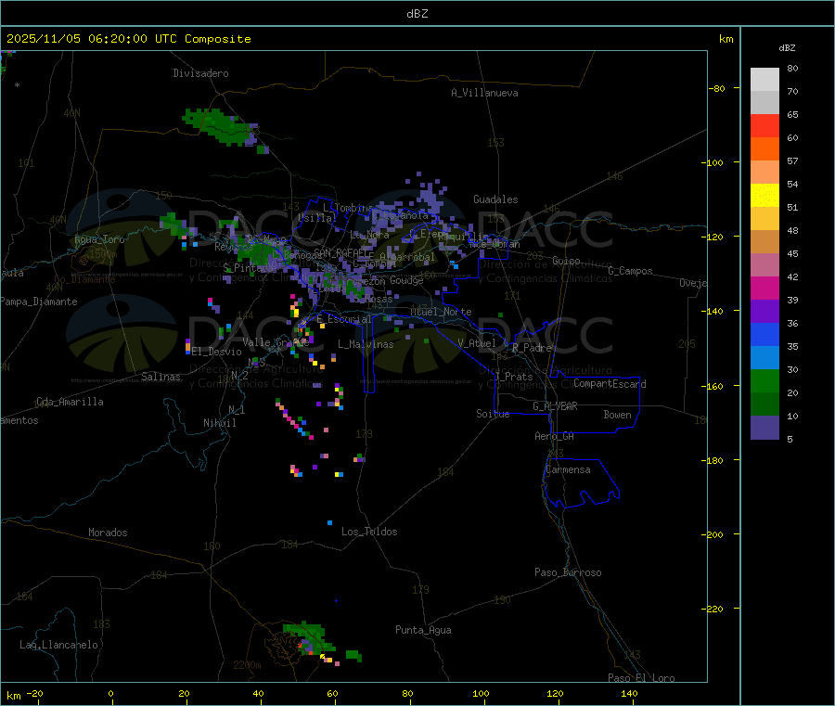Click the Paso_El_Loro map label
835x706 pixels.
641,678
